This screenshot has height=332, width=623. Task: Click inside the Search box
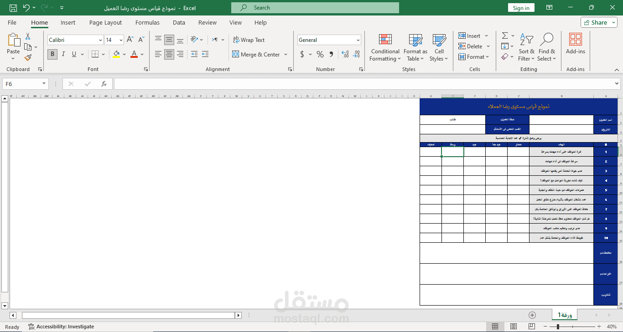point(315,8)
